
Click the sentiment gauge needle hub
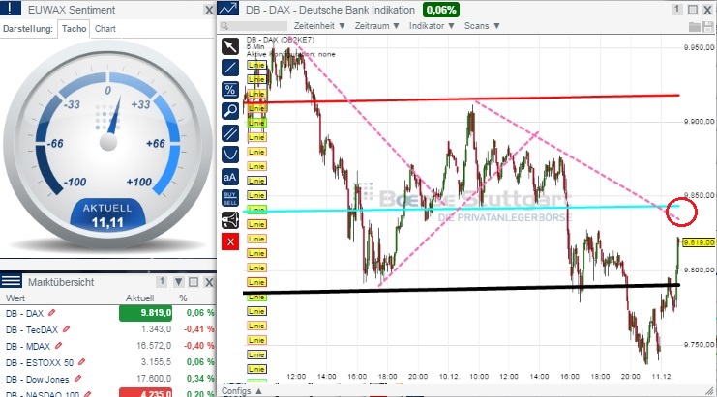[x=108, y=142]
